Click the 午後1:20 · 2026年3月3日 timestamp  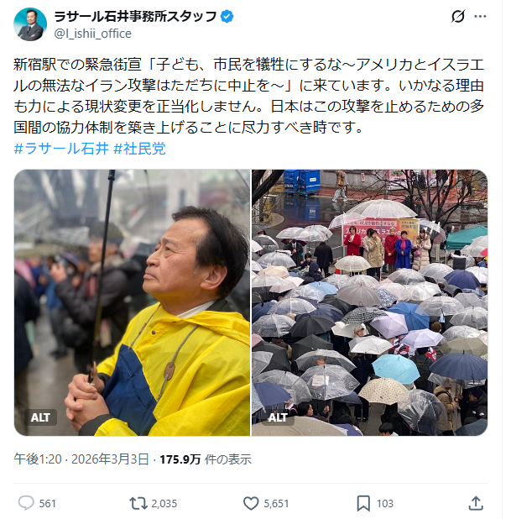tap(81, 459)
